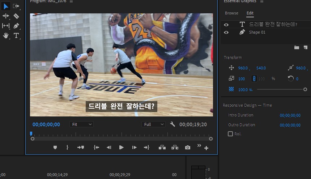Select the Pen tool in toolbar
Screen dimensions: 311x179
[x=16, y=26]
